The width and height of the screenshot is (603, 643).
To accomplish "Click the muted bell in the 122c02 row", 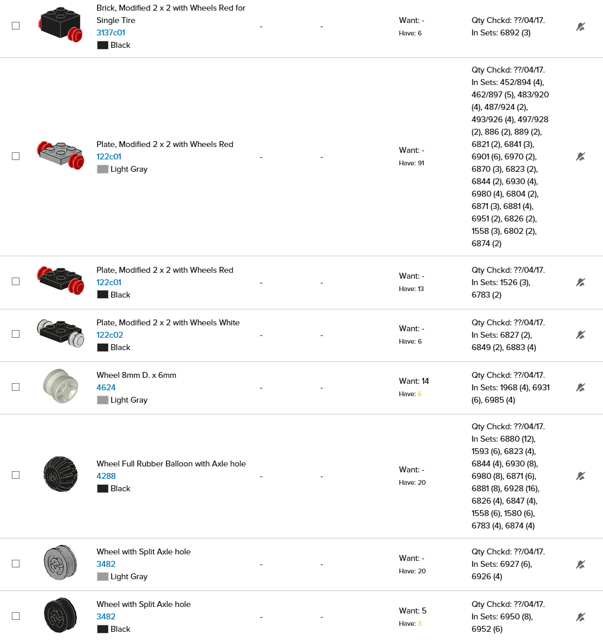I will pyautogui.click(x=581, y=335).
